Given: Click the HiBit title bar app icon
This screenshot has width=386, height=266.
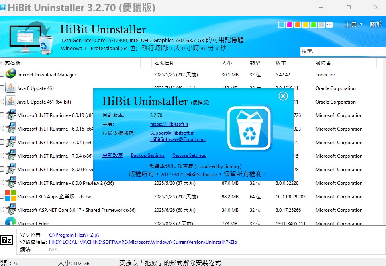Looking at the screenshot, I should click(x=3, y=8).
